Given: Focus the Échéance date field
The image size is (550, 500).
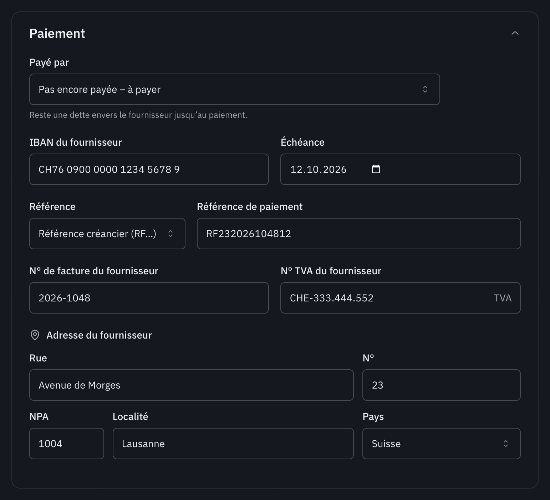Looking at the screenshot, I should 400,169.
